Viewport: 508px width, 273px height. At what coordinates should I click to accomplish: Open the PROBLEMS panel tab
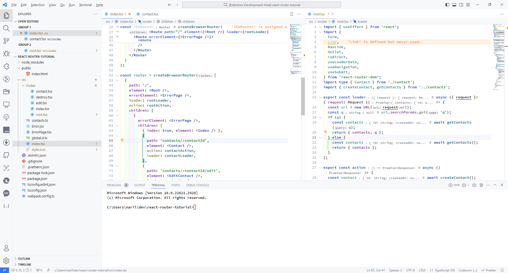[x=115, y=185]
